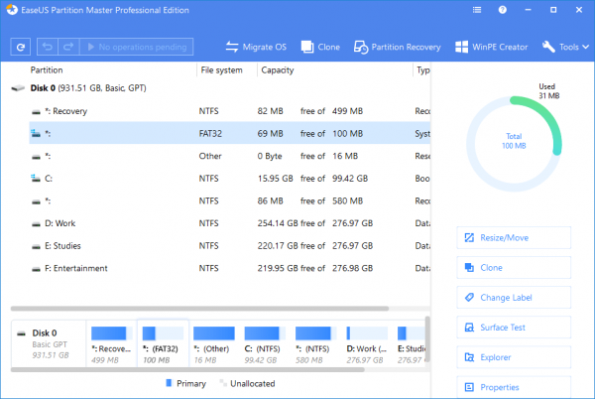
Task: Execute the No operations pending button
Action: (x=137, y=47)
